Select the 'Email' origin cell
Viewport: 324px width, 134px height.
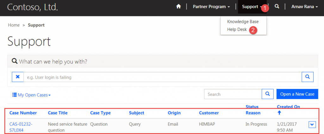173,124
